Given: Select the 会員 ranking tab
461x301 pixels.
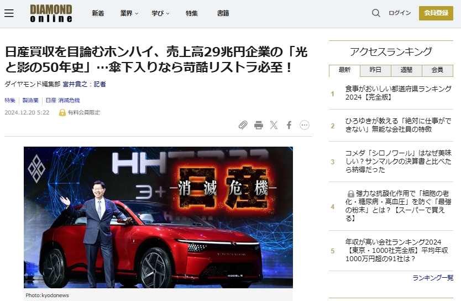Looking at the screenshot, I should tap(437, 70).
